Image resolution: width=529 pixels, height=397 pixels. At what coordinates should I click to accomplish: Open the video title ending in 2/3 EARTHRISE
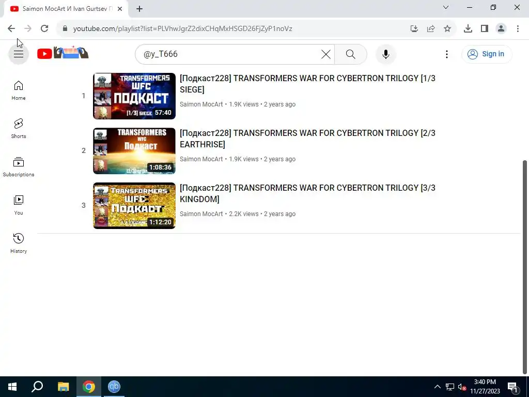click(x=307, y=139)
